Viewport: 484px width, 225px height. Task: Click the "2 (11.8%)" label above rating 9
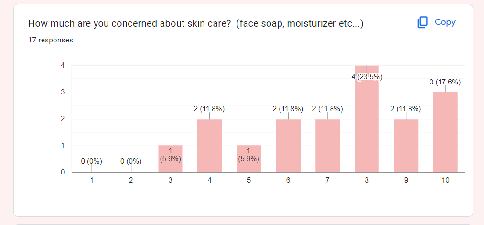tap(406, 109)
